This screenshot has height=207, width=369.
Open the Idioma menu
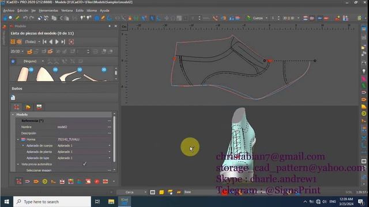[92, 10]
